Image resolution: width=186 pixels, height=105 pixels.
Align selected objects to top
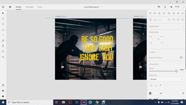click(150, 13)
